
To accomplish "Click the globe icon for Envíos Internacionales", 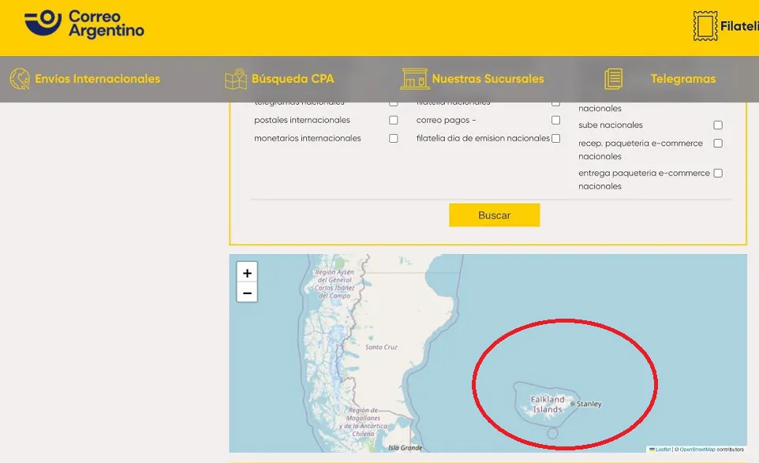I will point(20,79).
